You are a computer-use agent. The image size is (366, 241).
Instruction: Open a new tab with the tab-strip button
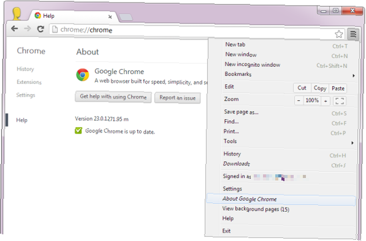click(126, 17)
